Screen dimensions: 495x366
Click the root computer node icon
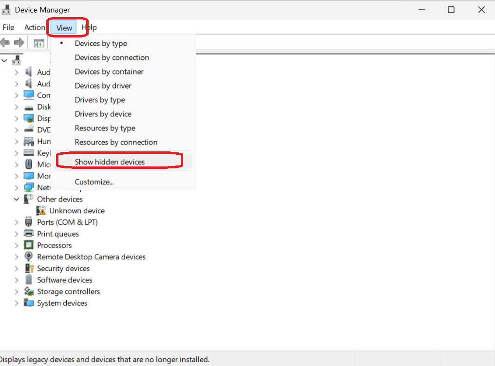[17, 60]
